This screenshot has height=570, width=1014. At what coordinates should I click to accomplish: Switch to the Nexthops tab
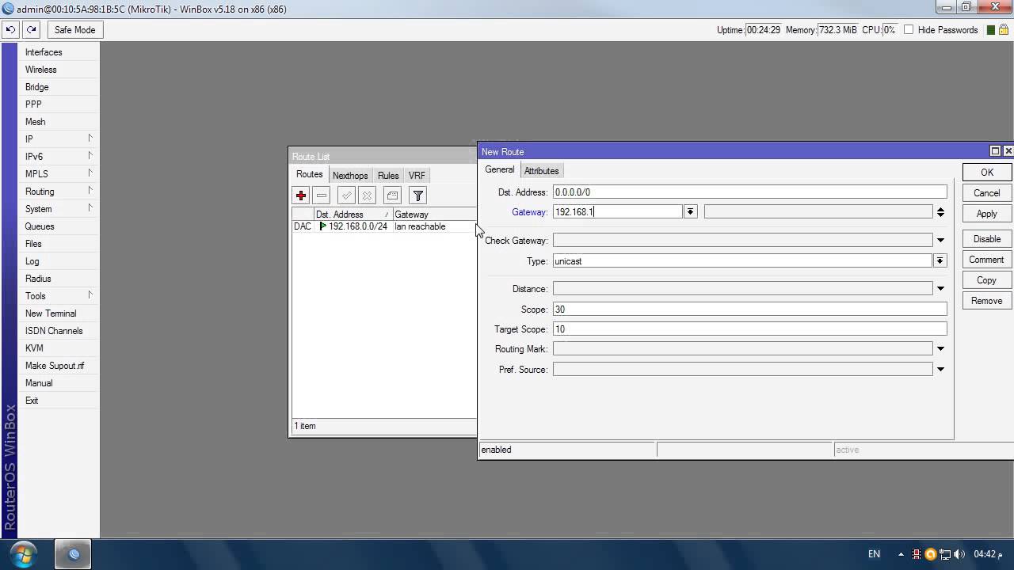pyautogui.click(x=350, y=176)
